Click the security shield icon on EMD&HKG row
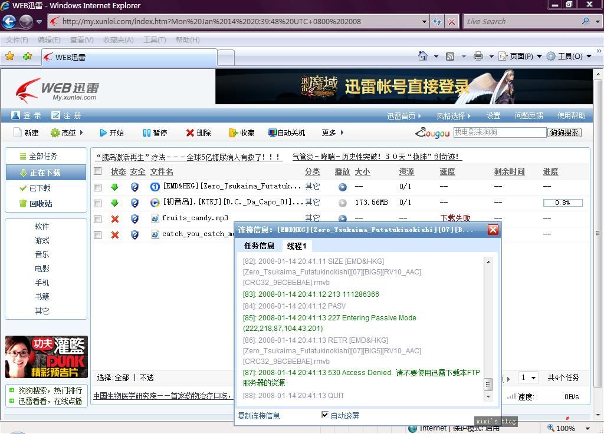Image resolution: width=604 pixels, height=434 pixels. tap(134, 187)
